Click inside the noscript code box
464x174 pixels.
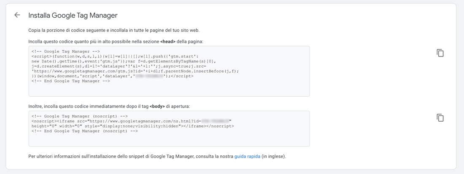pos(169,129)
